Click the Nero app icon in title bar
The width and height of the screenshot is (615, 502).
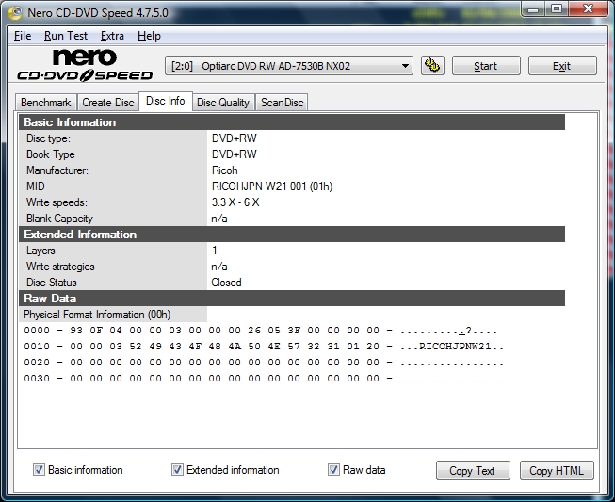[x=15, y=13]
